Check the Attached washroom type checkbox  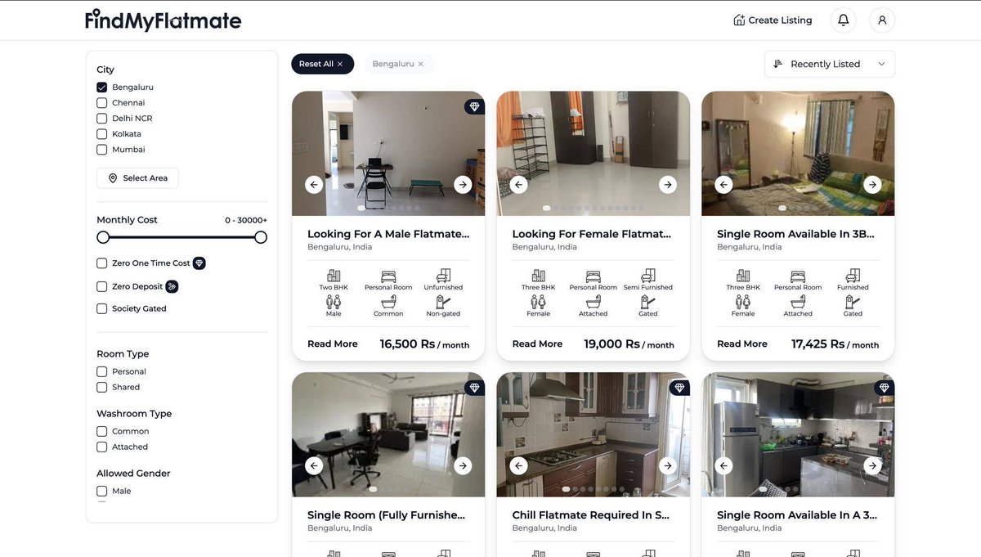click(x=102, y=447)
